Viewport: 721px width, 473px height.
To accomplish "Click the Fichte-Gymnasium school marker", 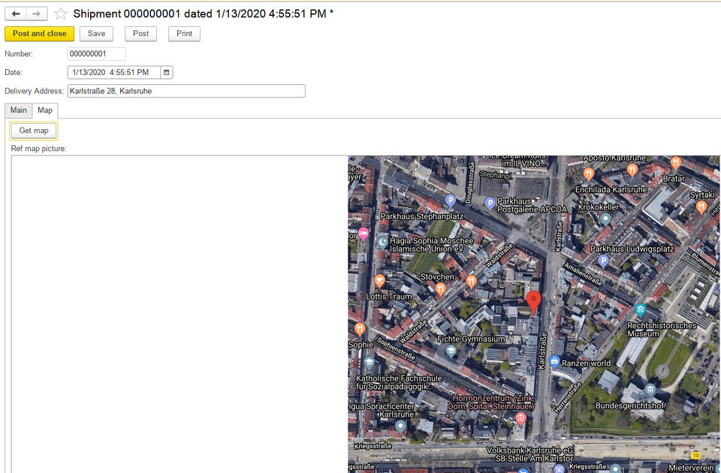I will (451, 351).
